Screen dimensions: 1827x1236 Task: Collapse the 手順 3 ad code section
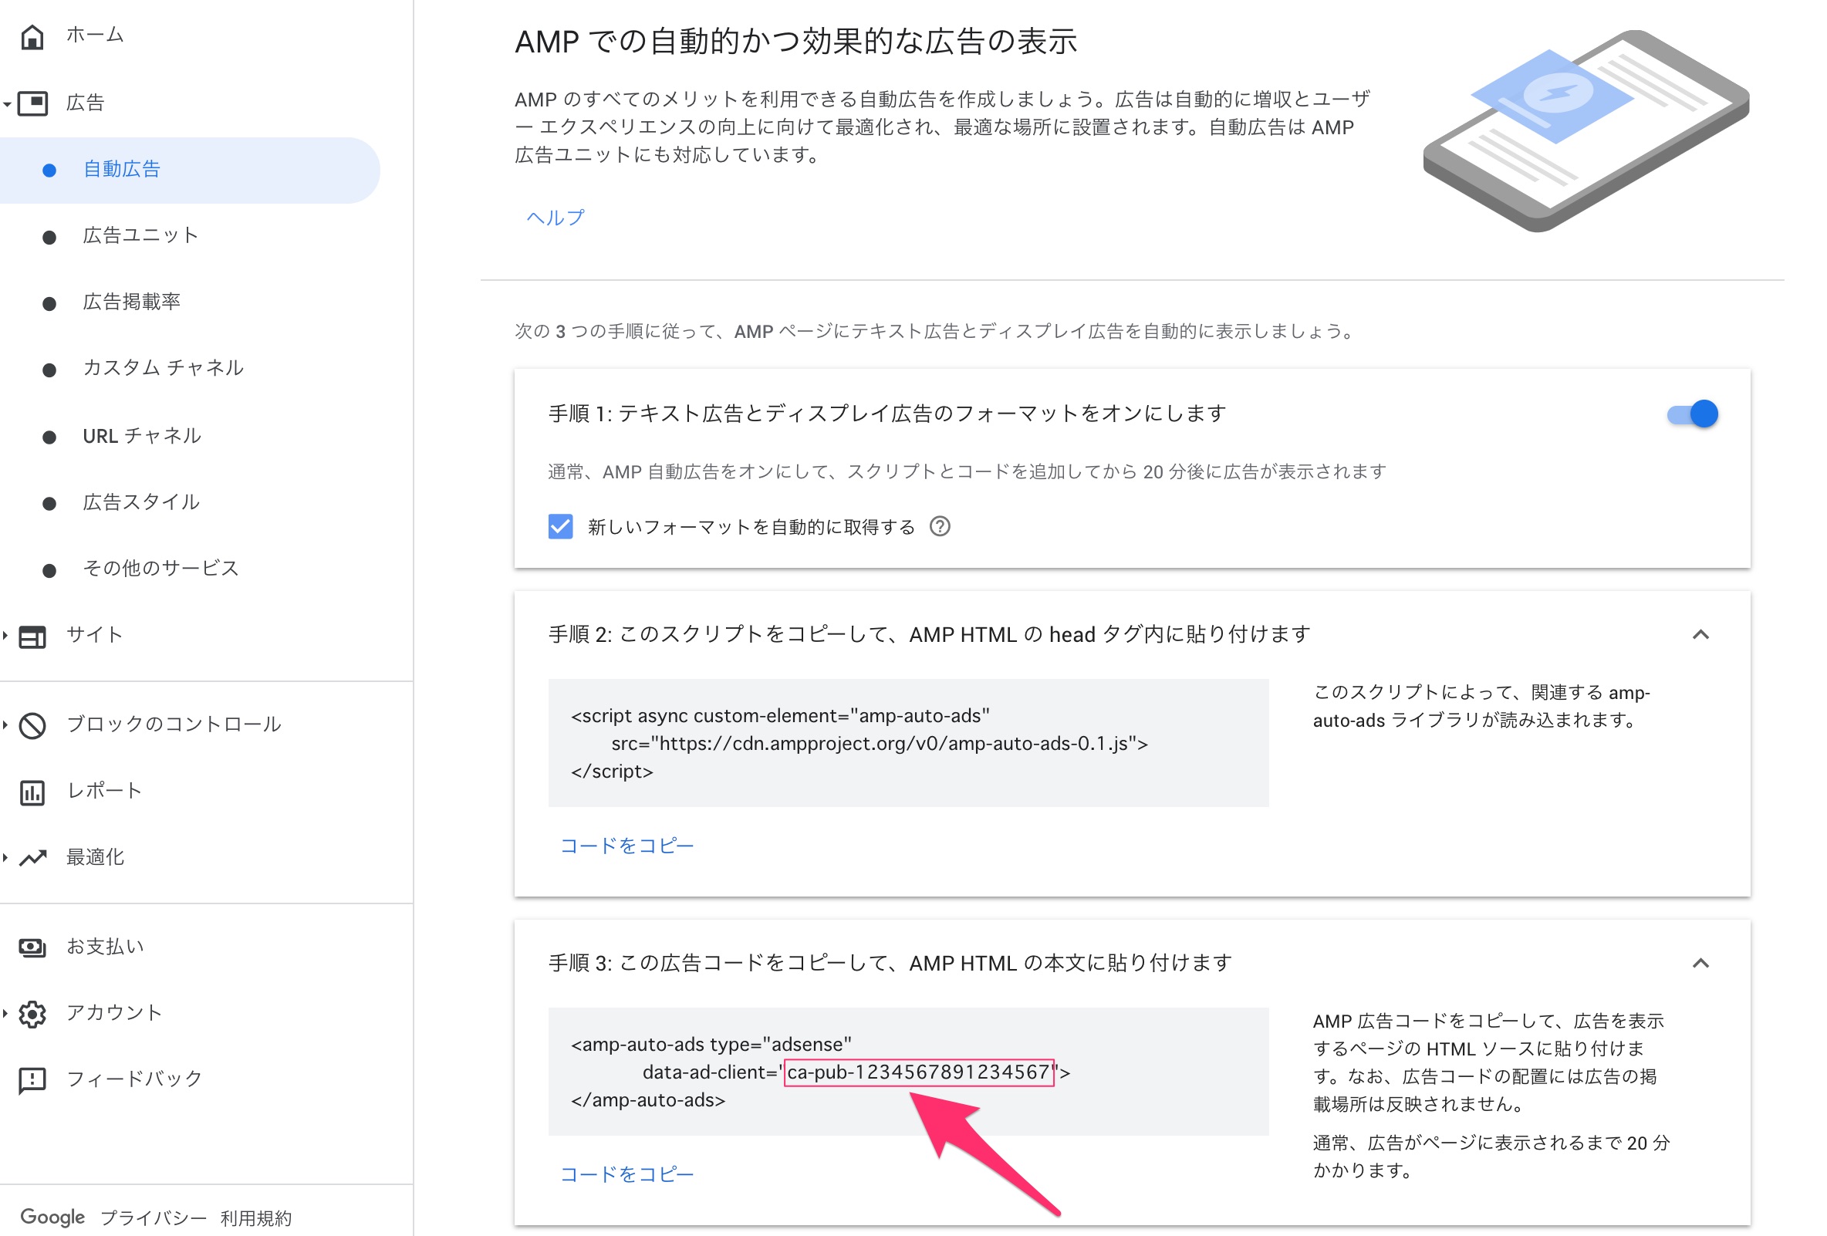[1700, 963]
